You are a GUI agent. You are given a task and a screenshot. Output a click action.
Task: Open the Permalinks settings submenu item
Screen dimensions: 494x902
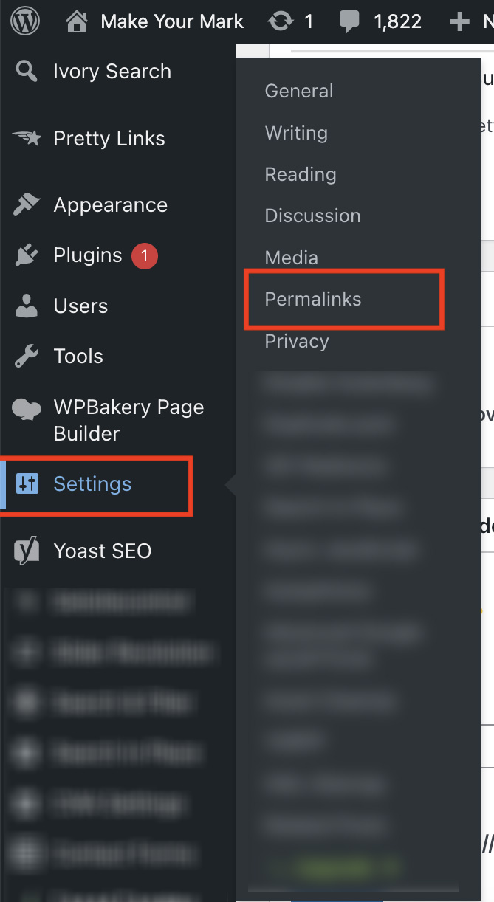coord(313,299)
